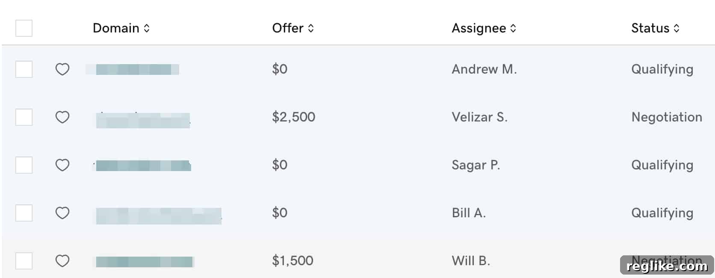Open the blurred domain in Andrew M. row
This screenshot has width=715, height=278.
(133, 69)
